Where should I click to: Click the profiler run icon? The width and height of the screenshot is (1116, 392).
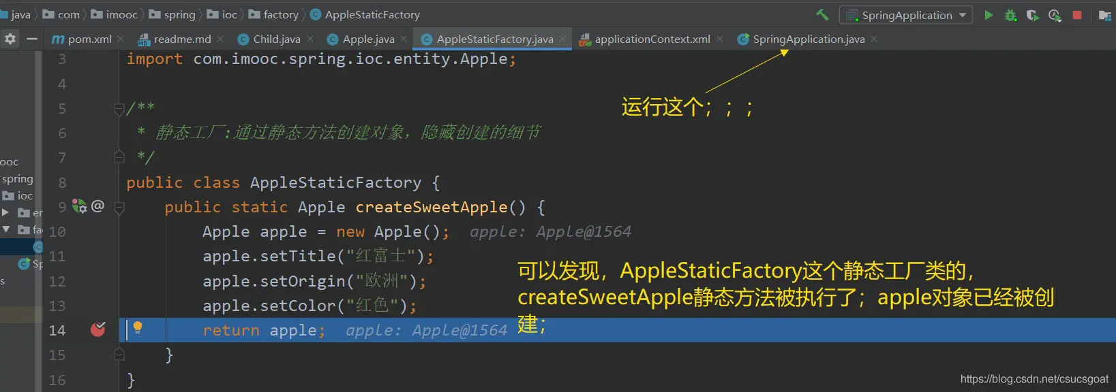coord(1055,15)
